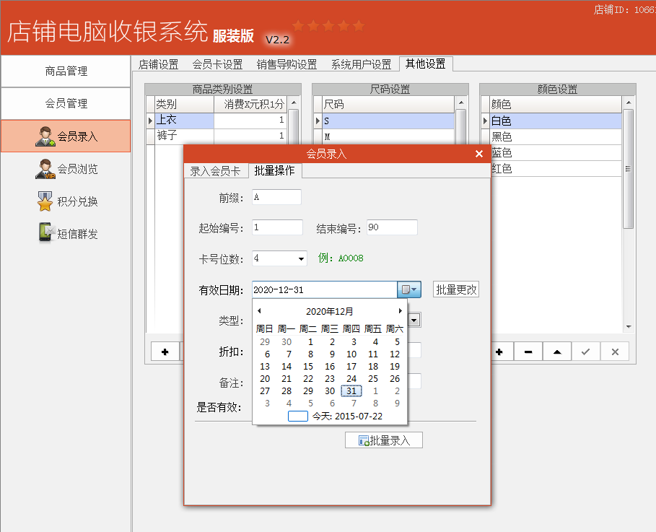Click 商品管理 sidebar button

click(66, 71)
